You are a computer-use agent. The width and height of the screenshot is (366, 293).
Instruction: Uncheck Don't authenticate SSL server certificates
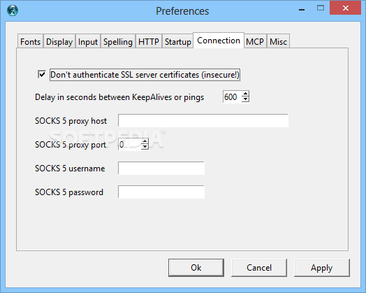tap(42, 75)
